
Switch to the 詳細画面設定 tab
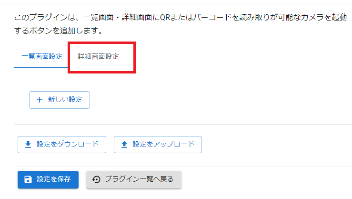pyautogui.click(x=98, y=56)
